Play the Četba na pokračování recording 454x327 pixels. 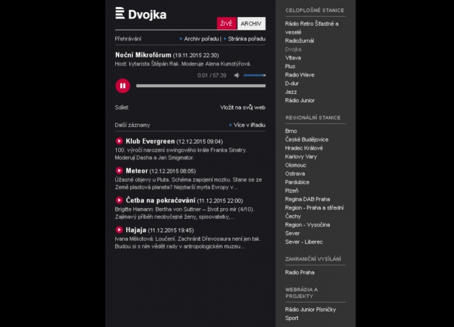coord(119,200)
